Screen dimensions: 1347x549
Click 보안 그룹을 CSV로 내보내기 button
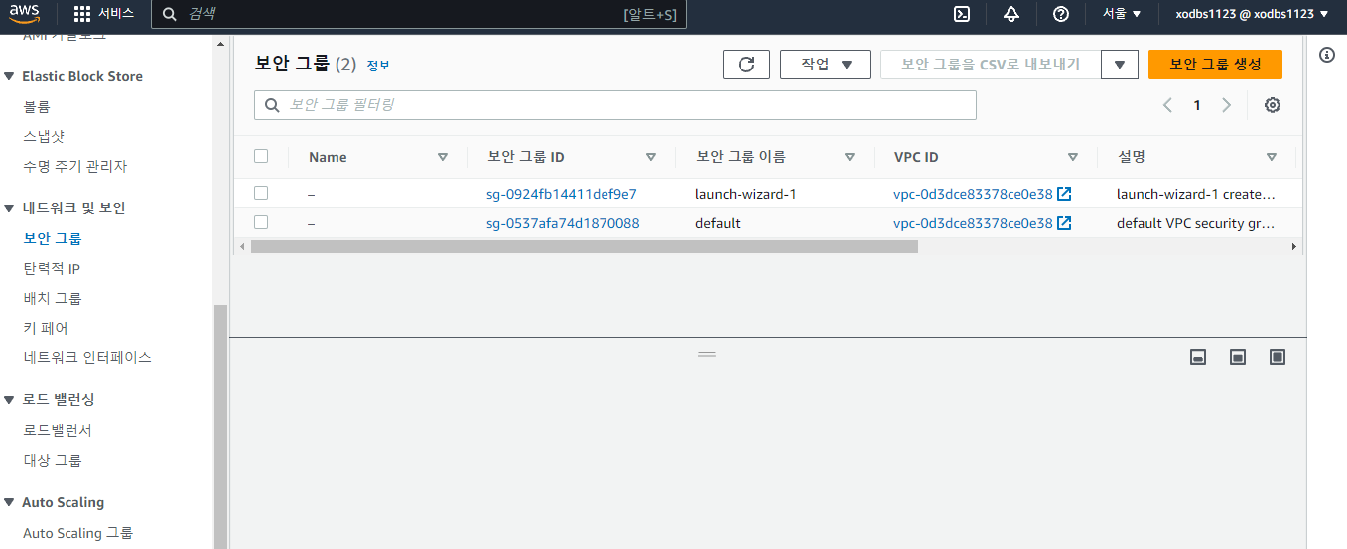point(991,65)
